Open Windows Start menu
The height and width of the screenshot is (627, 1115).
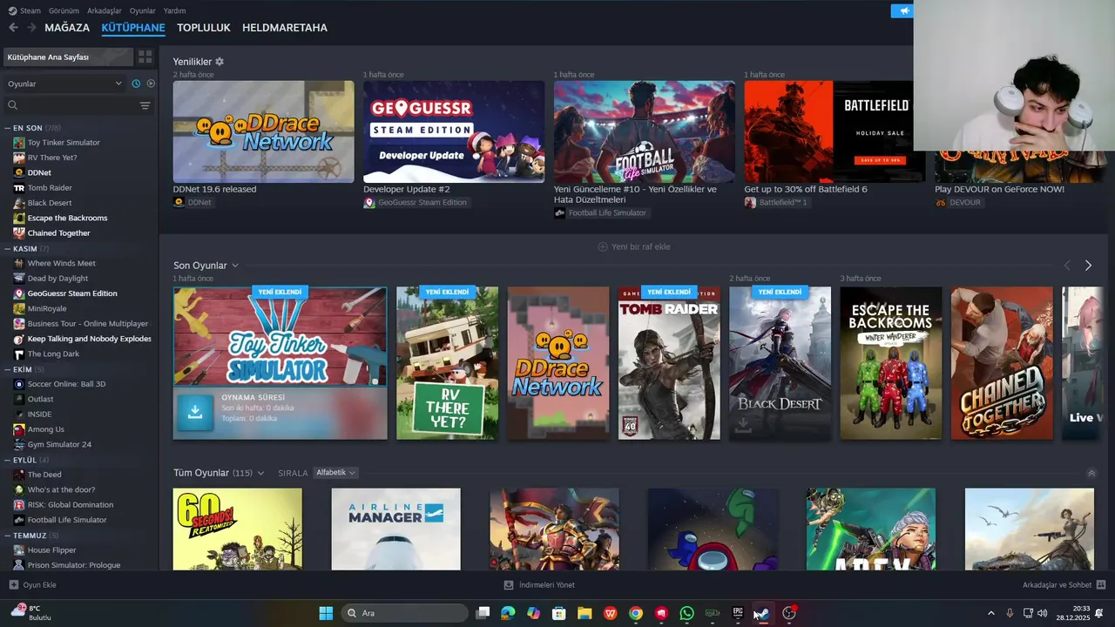click(x=326, y=613)
